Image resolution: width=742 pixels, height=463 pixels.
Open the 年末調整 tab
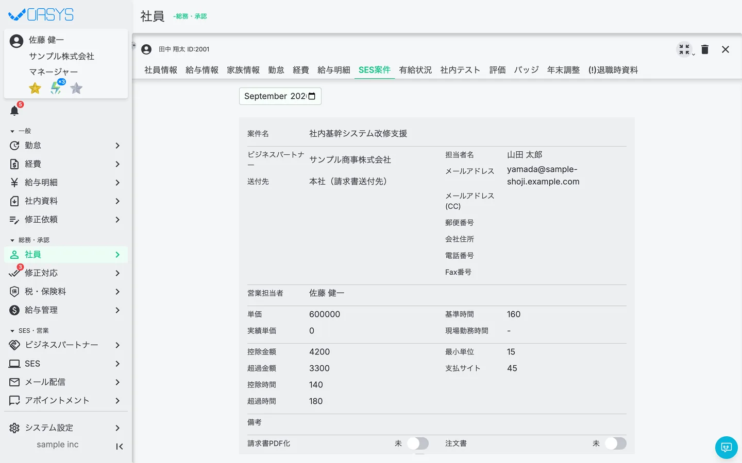point(563,70)
